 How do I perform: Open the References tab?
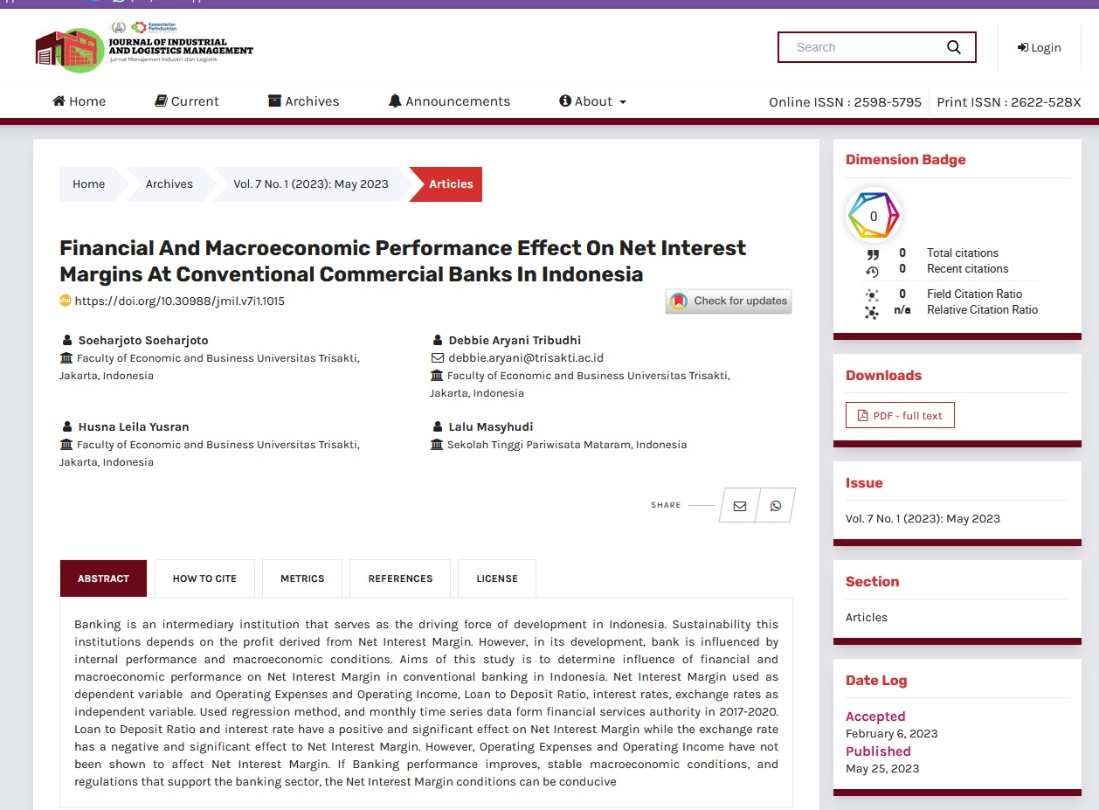point(400,578)
